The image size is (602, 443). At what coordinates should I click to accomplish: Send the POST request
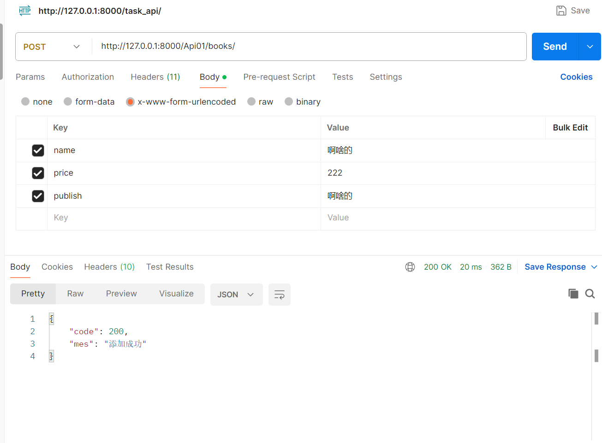pyautogui.click(x=555, y=47)
